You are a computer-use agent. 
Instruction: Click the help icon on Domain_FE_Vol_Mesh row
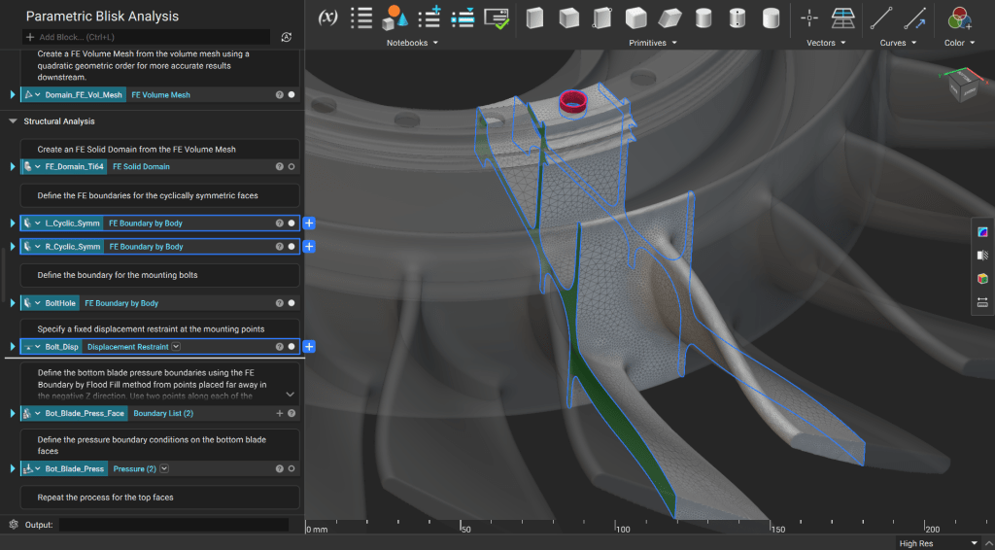tap(279, 95)
